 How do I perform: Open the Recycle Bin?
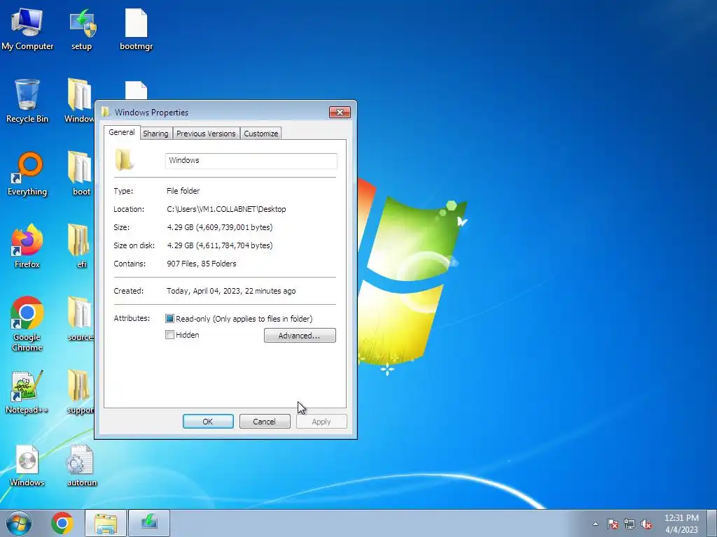[x=27, y=101]
